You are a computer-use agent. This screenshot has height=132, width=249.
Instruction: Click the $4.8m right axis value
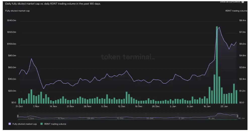point(243,56)
